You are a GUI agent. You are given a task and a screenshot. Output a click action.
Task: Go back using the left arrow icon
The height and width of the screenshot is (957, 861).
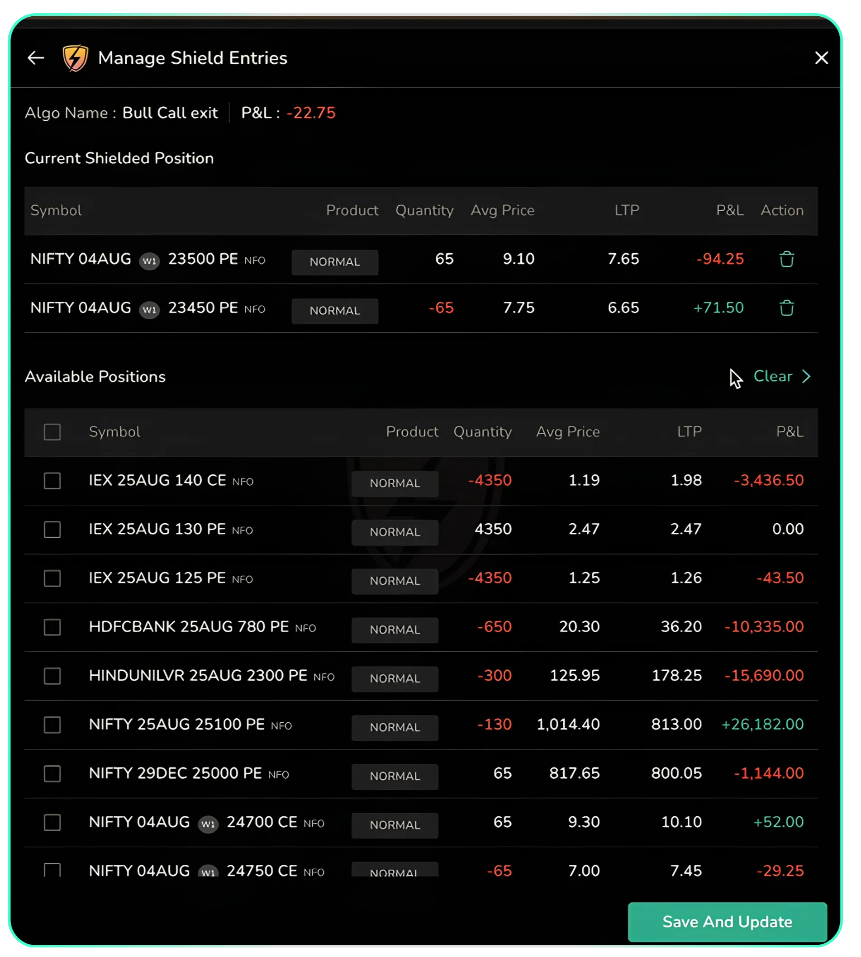point(36,58)
